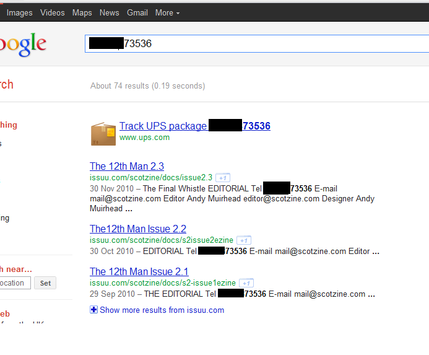Image resolution: width=429 pixels, height=355 pixels.
Task: Click issuu.com/scotzine/docs/s2issue2ezine URL
Action: pyautogui.click(x=162, y=240)
